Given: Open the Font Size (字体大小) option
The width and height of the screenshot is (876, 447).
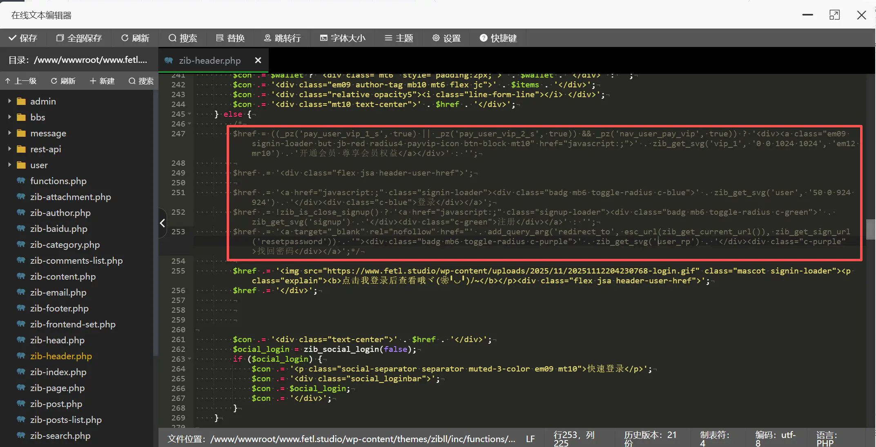Looking at the screenshot, I should (x=343, y=38).
